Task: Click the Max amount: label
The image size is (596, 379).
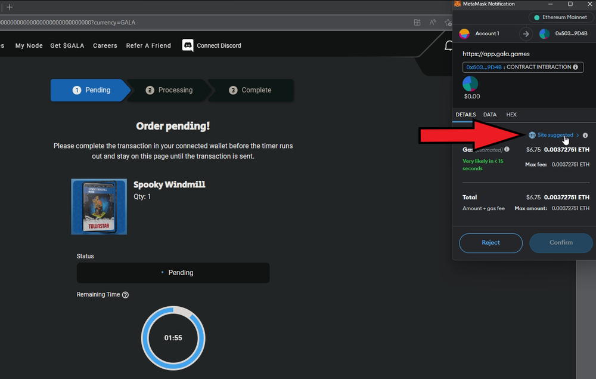Action: [x=531, y=208]
